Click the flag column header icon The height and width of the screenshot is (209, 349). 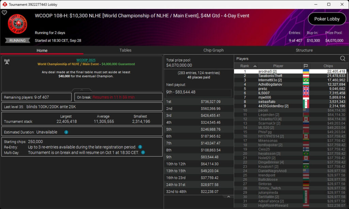click(305, 66)
